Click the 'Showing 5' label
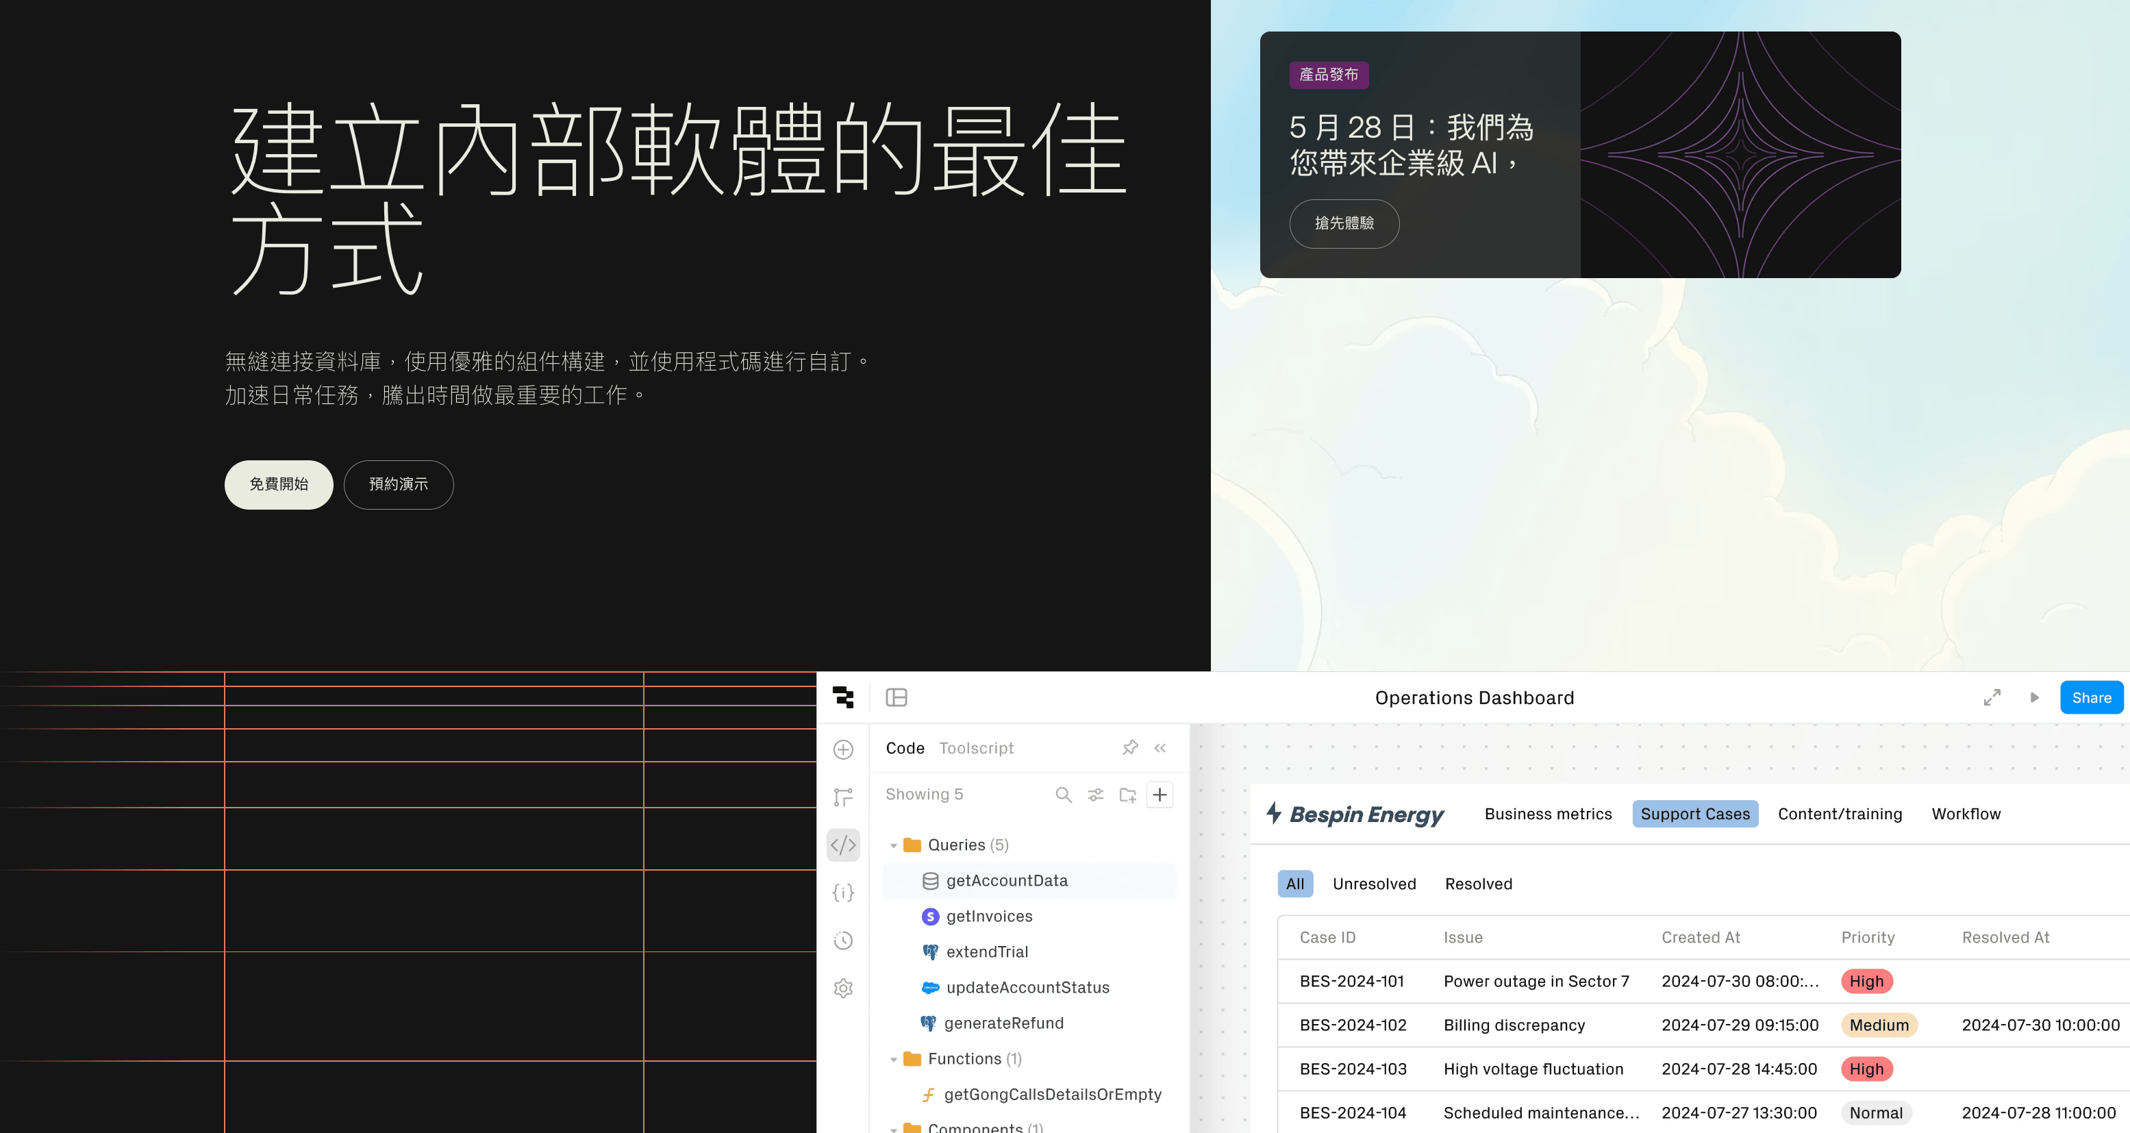 [x=924, y=795]
